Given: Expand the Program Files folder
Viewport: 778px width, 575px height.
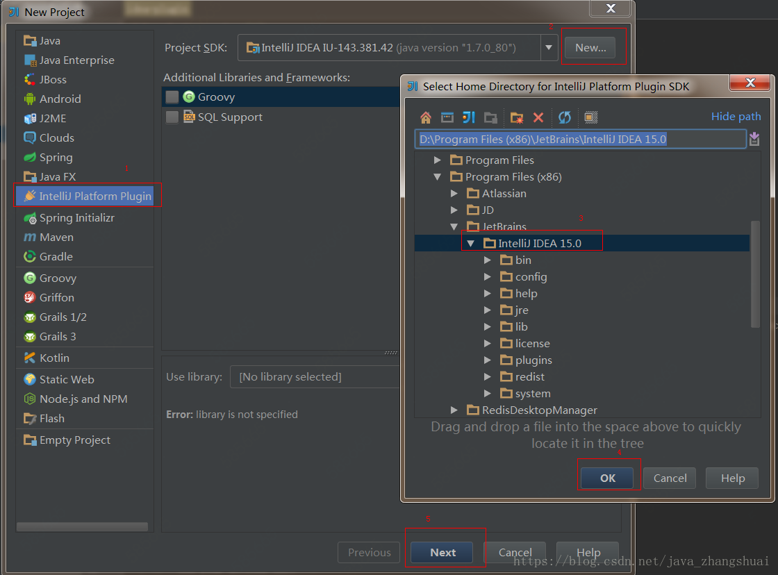Looking at the screenshot, I should [437, 160].
